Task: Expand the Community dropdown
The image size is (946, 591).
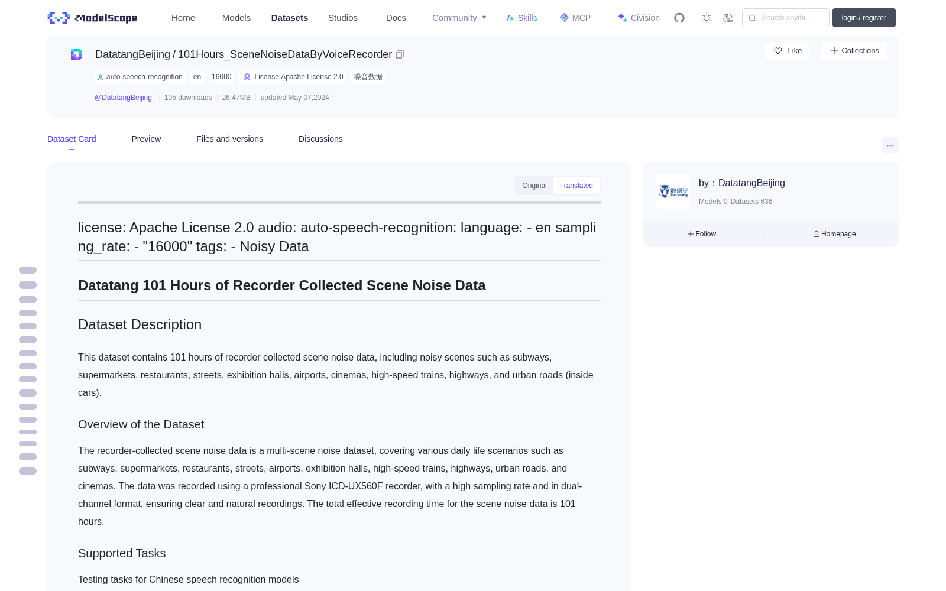Action: pyautogui.click(x=459, y=18)
